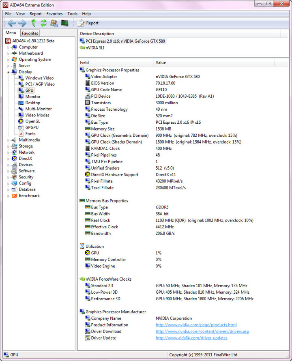Expand the Network tree node

[x=8, y=153]
